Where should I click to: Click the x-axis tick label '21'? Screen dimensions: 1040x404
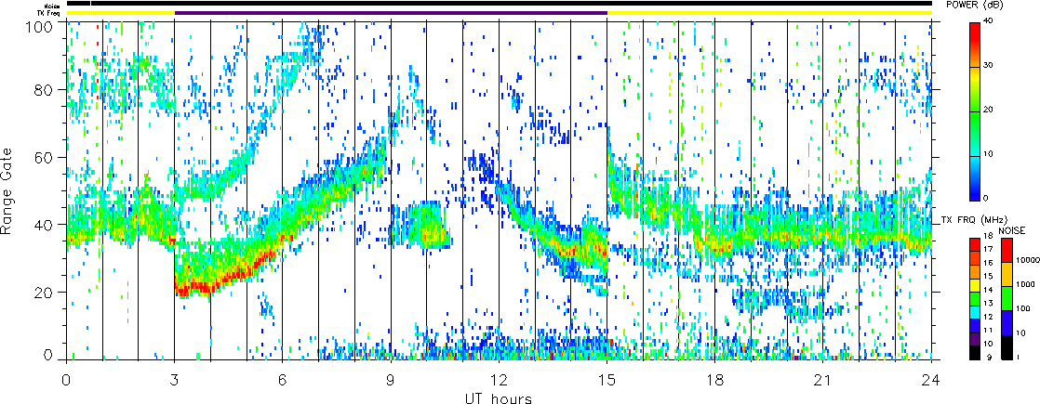823,379
